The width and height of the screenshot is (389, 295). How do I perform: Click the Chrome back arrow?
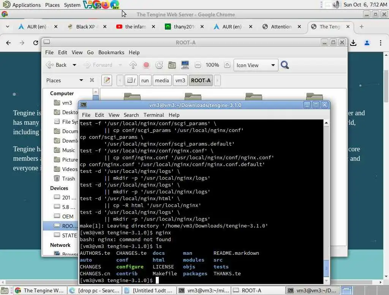pyautogui.click(x=8, y=43)
